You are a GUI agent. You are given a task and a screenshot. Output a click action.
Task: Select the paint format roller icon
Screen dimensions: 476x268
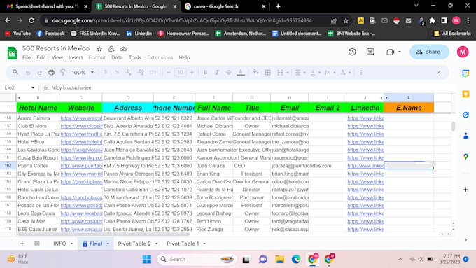point(63,73)
